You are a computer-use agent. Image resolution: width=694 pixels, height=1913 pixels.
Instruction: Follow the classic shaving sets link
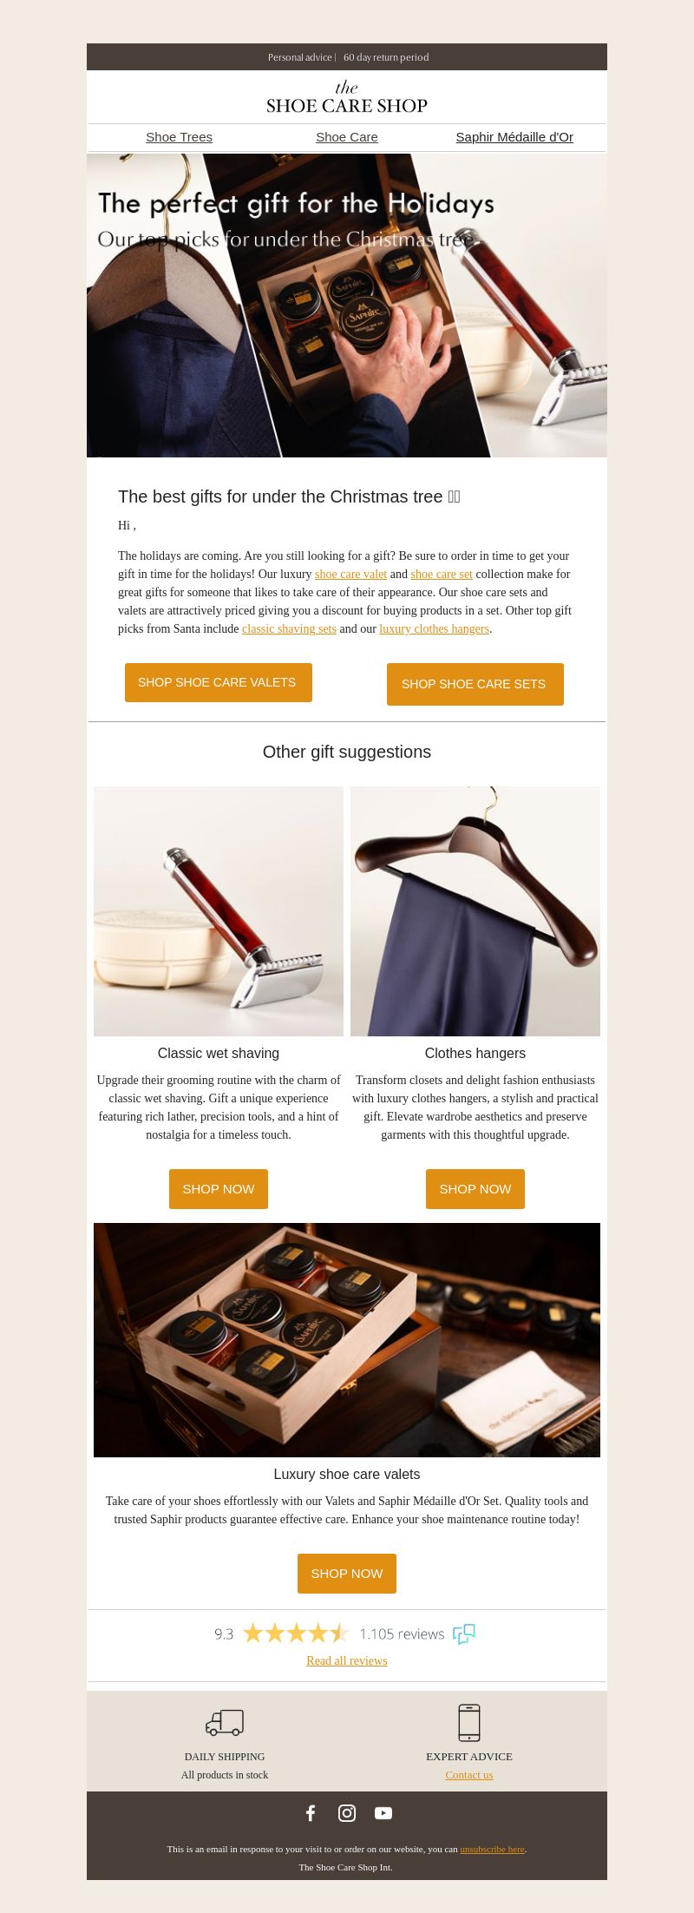(289, 628)
